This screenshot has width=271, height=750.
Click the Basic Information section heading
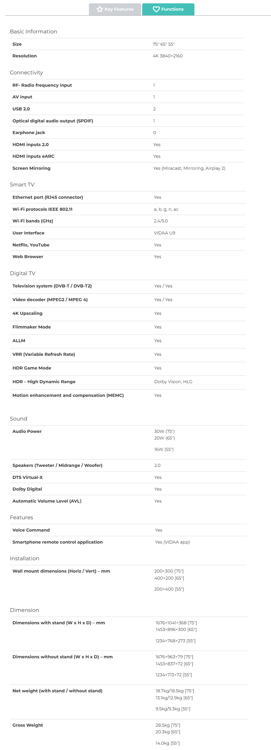[33, 32]
